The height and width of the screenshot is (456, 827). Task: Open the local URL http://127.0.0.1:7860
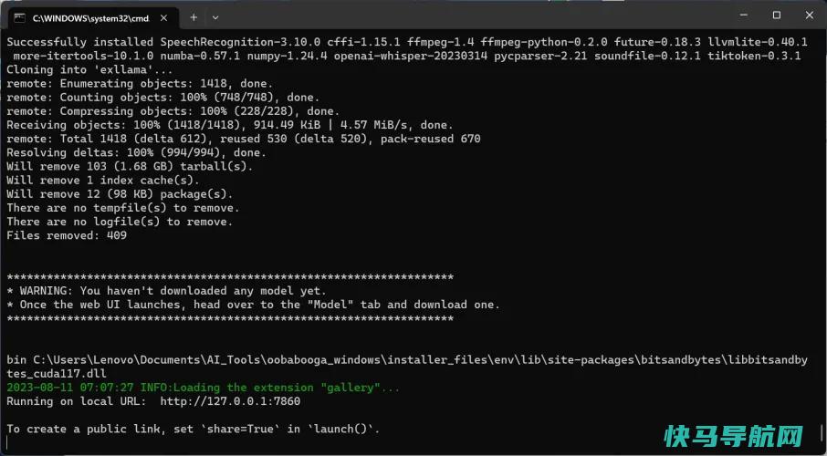coord(230,401)
